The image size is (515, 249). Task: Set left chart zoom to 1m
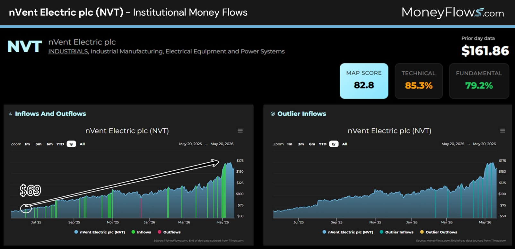27,144
